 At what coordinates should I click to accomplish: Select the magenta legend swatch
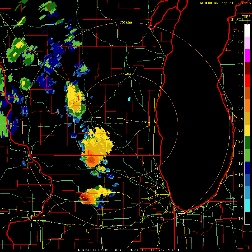click(247, 56)
